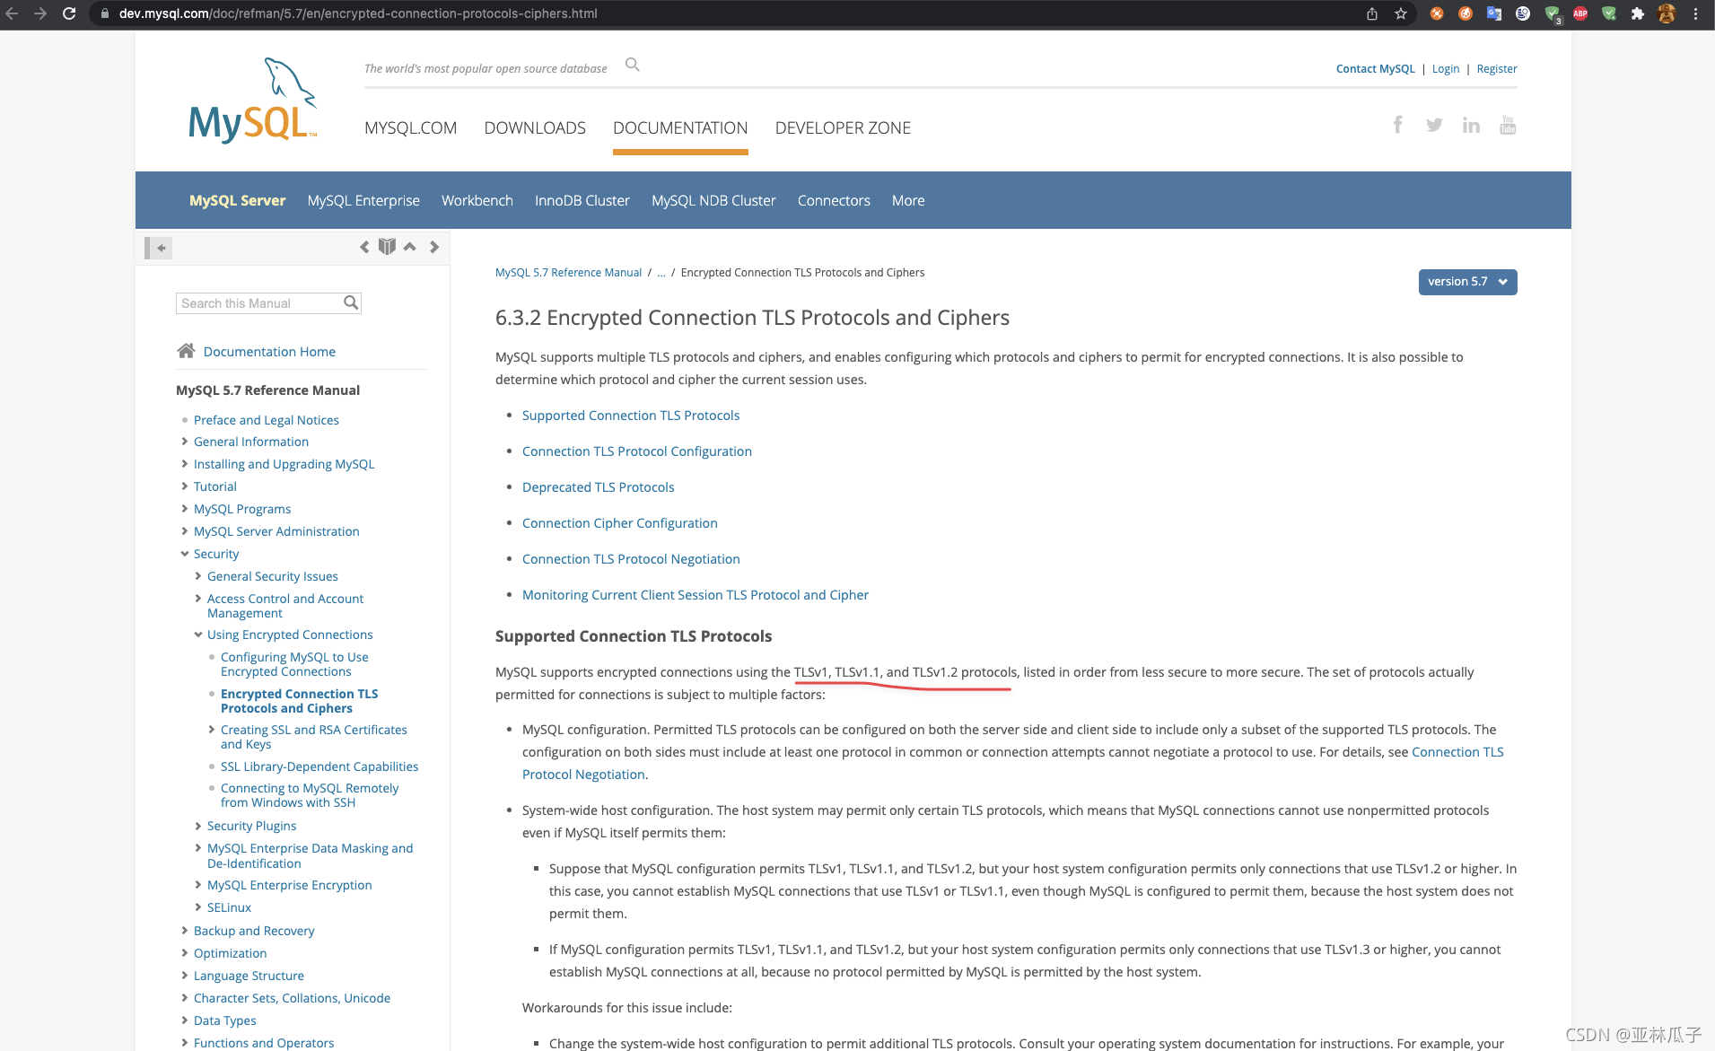Image resolution: width=1715 pixels, height=1051 pixels.
Task: Open MySQL Facebook icon link
Action: 1397,125
